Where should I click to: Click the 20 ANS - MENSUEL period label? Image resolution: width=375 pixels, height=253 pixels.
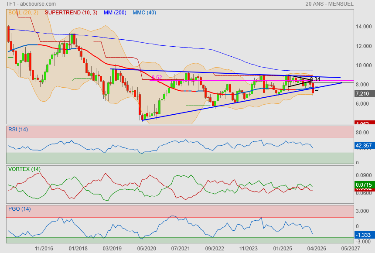pyautogui.click(x=329, y=4)
